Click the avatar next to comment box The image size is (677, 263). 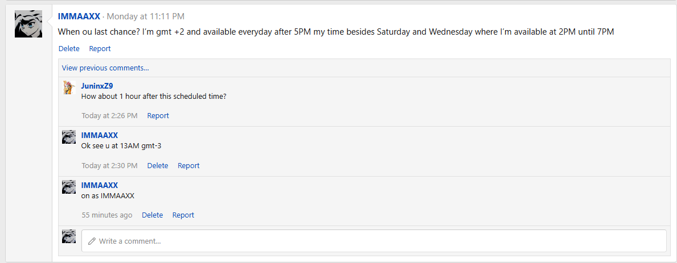coord(69,236)
